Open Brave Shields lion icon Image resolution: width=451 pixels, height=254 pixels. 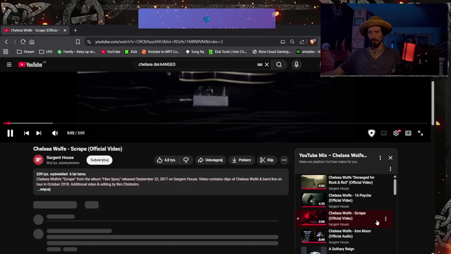[312, 42]
